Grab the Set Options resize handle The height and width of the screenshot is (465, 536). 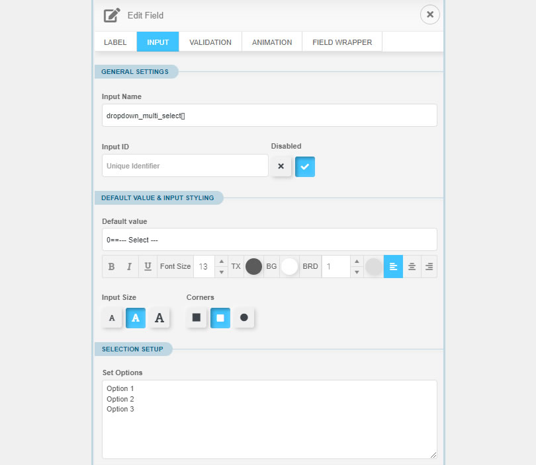pos(433,455)
